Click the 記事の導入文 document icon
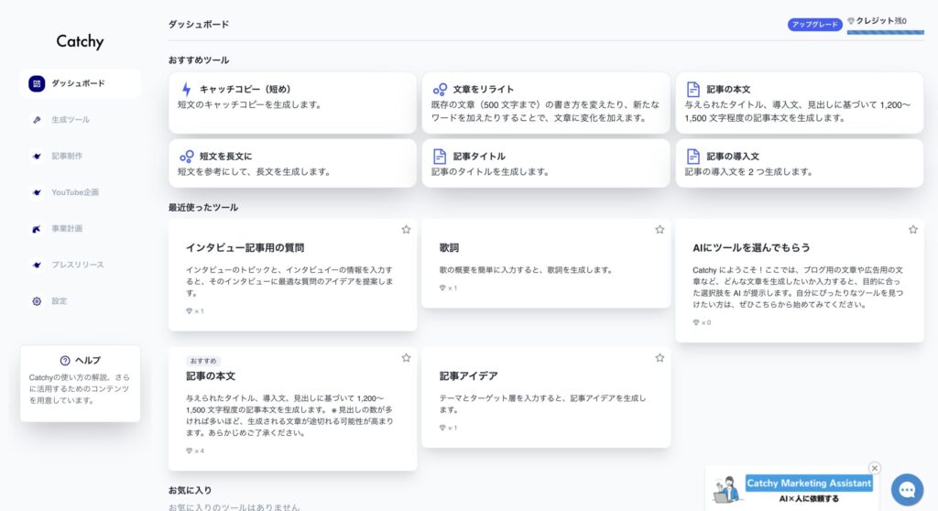 [x=694, y=157]
